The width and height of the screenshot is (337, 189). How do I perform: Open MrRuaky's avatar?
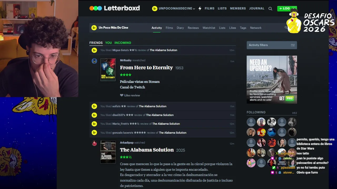point(94,61)
